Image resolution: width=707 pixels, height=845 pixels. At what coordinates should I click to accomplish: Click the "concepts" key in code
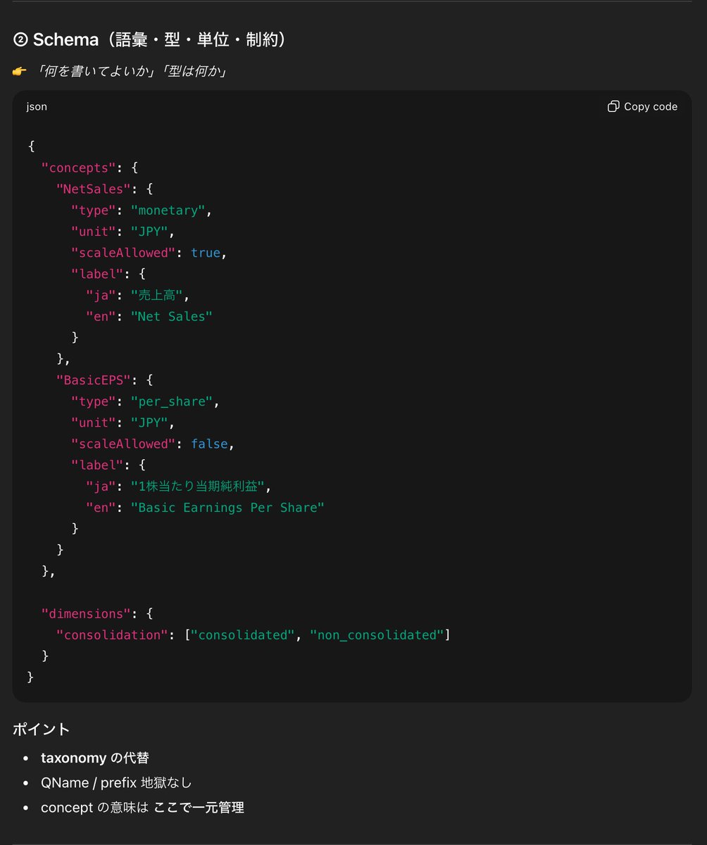coord(79,168)
